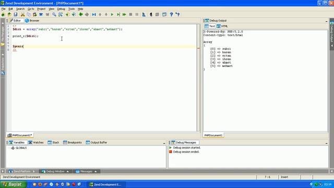Viewport: 334px width, 188px height.
Task: Open the Go to menu
Action: [x=31, y=9]
